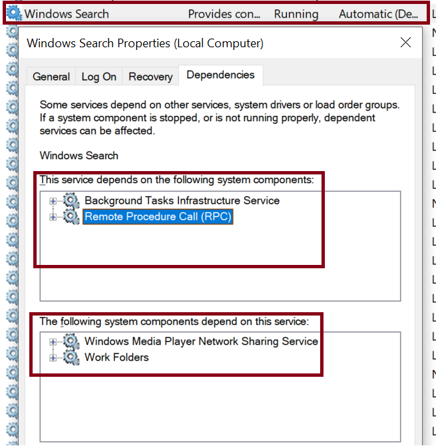Open the General tab
The image size is (436, 446).
tap(51, 77)
